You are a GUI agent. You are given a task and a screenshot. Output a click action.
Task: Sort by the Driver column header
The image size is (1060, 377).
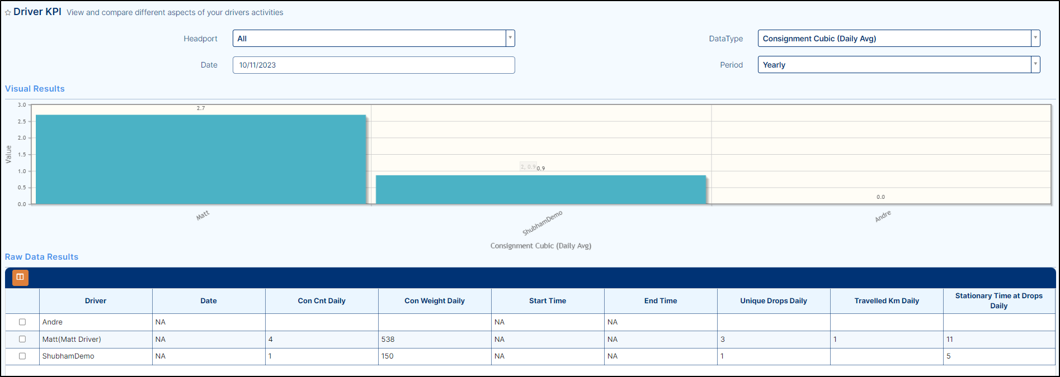(x=96, y=300)
